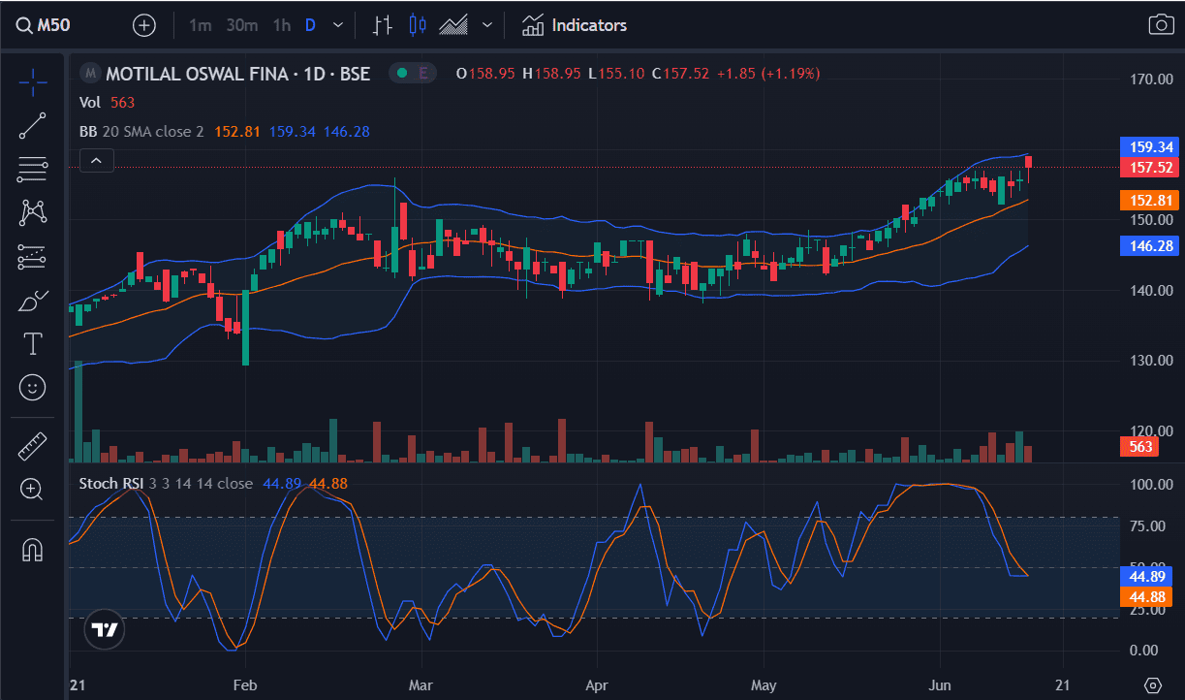Image resolution: width=1185 pixels, height=700 pixels.
Task: Click the M symbol logo beside the title
Action: tap(91, 73)
